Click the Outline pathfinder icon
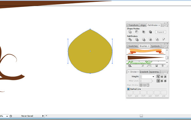Image resolution: width=191 pixels, height=120 pixels. point(157,39)
